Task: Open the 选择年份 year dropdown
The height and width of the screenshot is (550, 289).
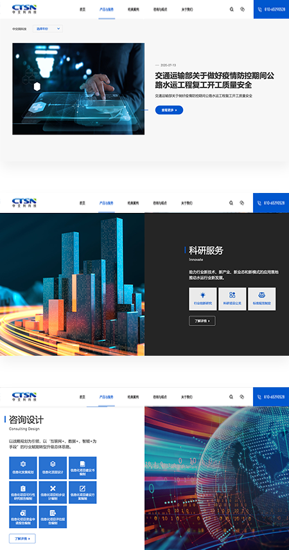Action: click(x=48, y=29)
